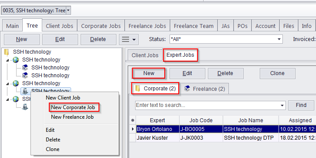Viewport: 316px width, 158px height.
Task: Collapse the first SSH technology globe node
Action: 8,60
